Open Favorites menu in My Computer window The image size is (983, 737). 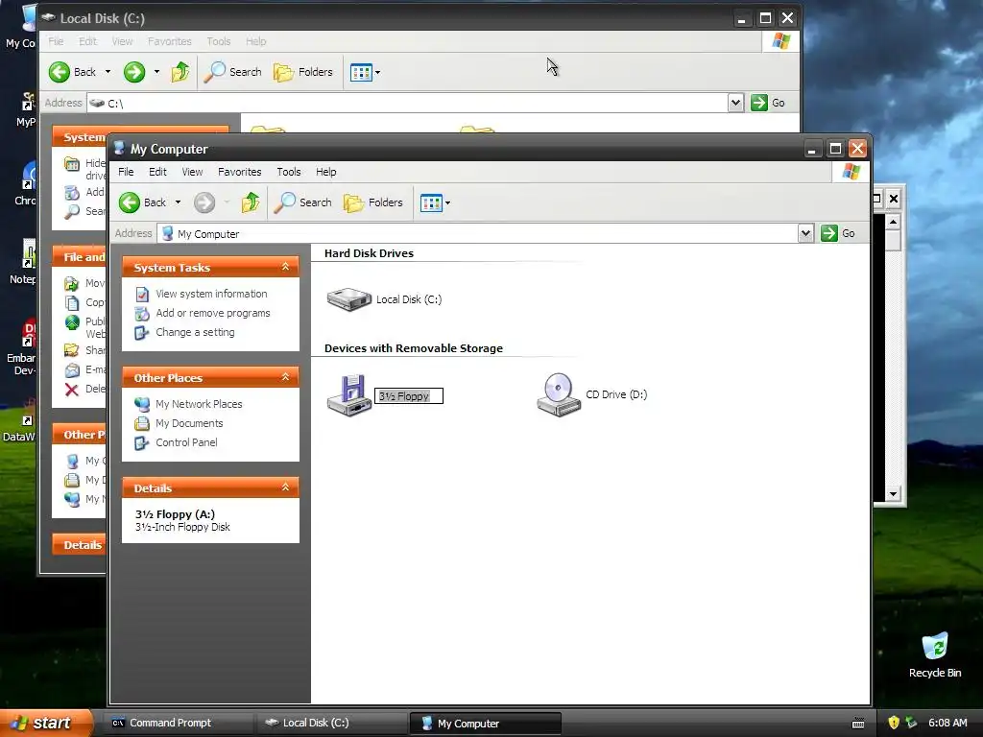[x=239, y=172]
